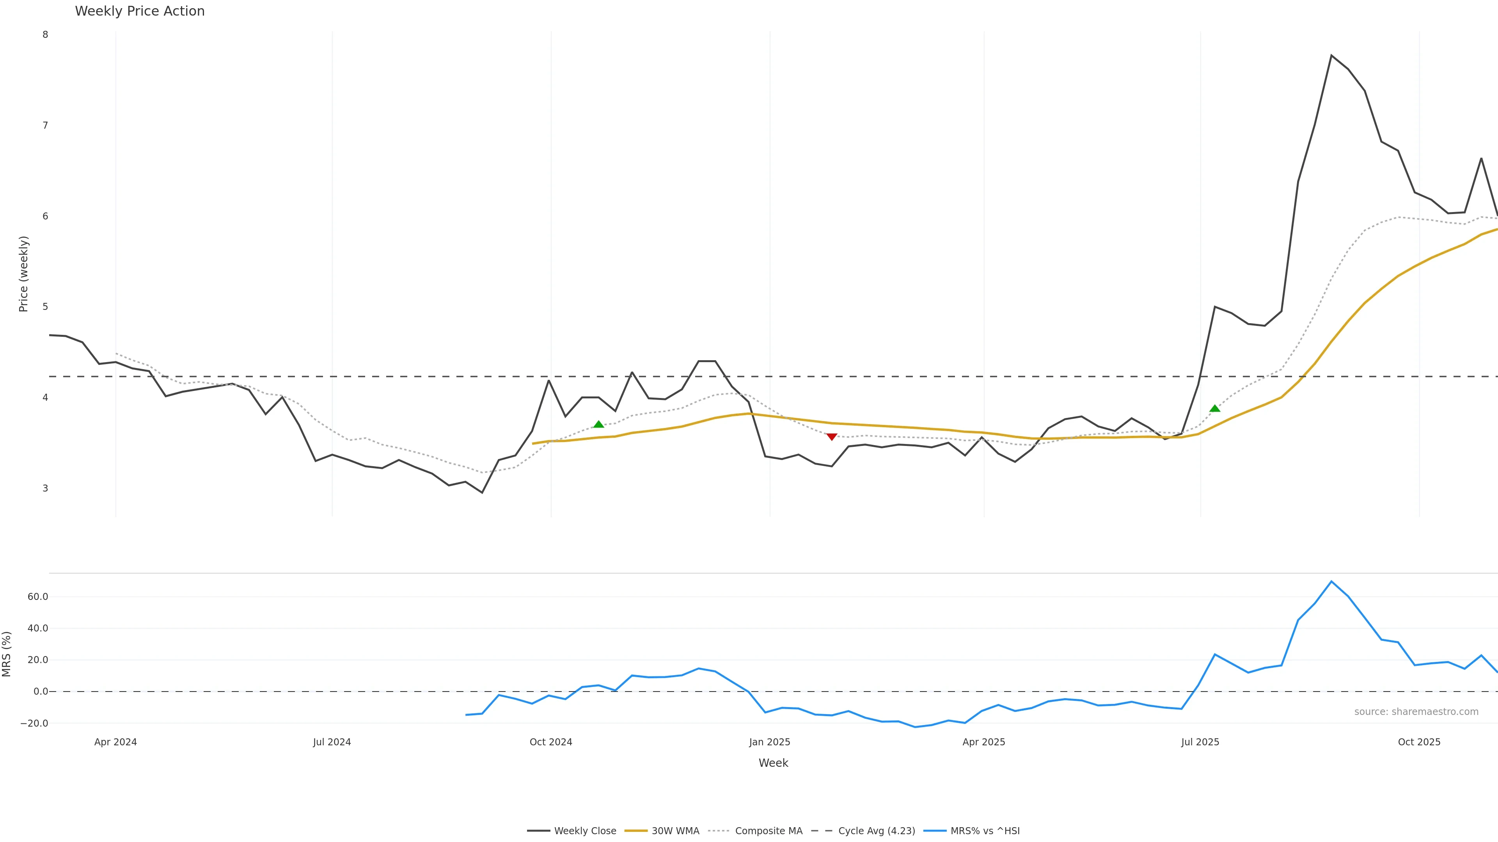The height and width of the screenshot is (842, 1498).
Task: Click the dark Weekly Close legend line sample
Action: (x=538, y=831)
